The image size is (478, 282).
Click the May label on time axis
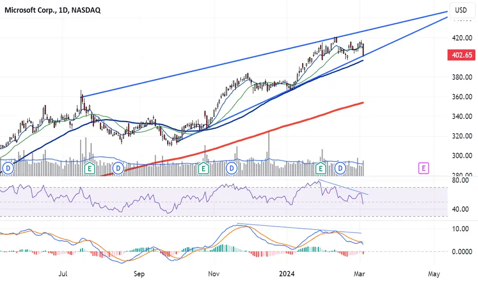tap(434, 274)
